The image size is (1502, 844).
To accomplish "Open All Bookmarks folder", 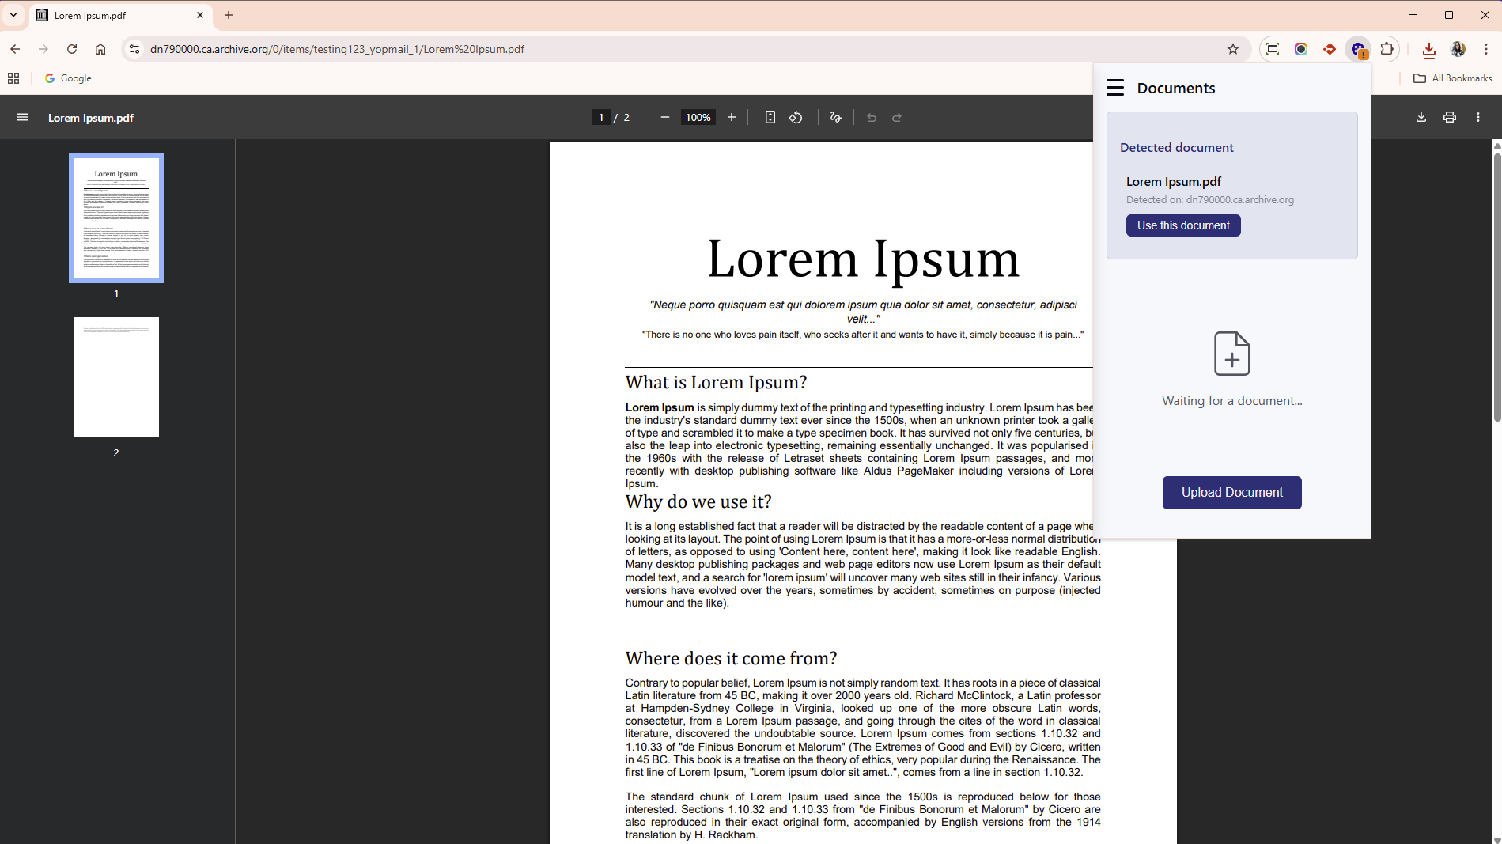I will [x=1452, y=78].
